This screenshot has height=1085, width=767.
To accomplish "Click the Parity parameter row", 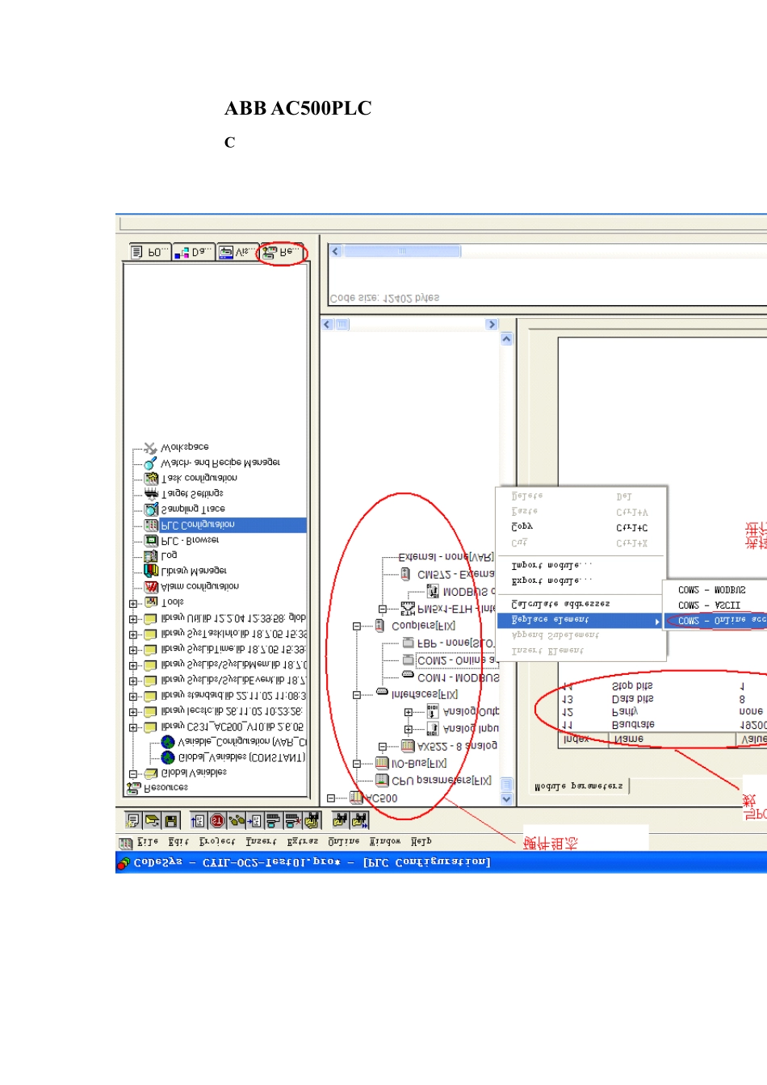I will [x=664, y=712].
